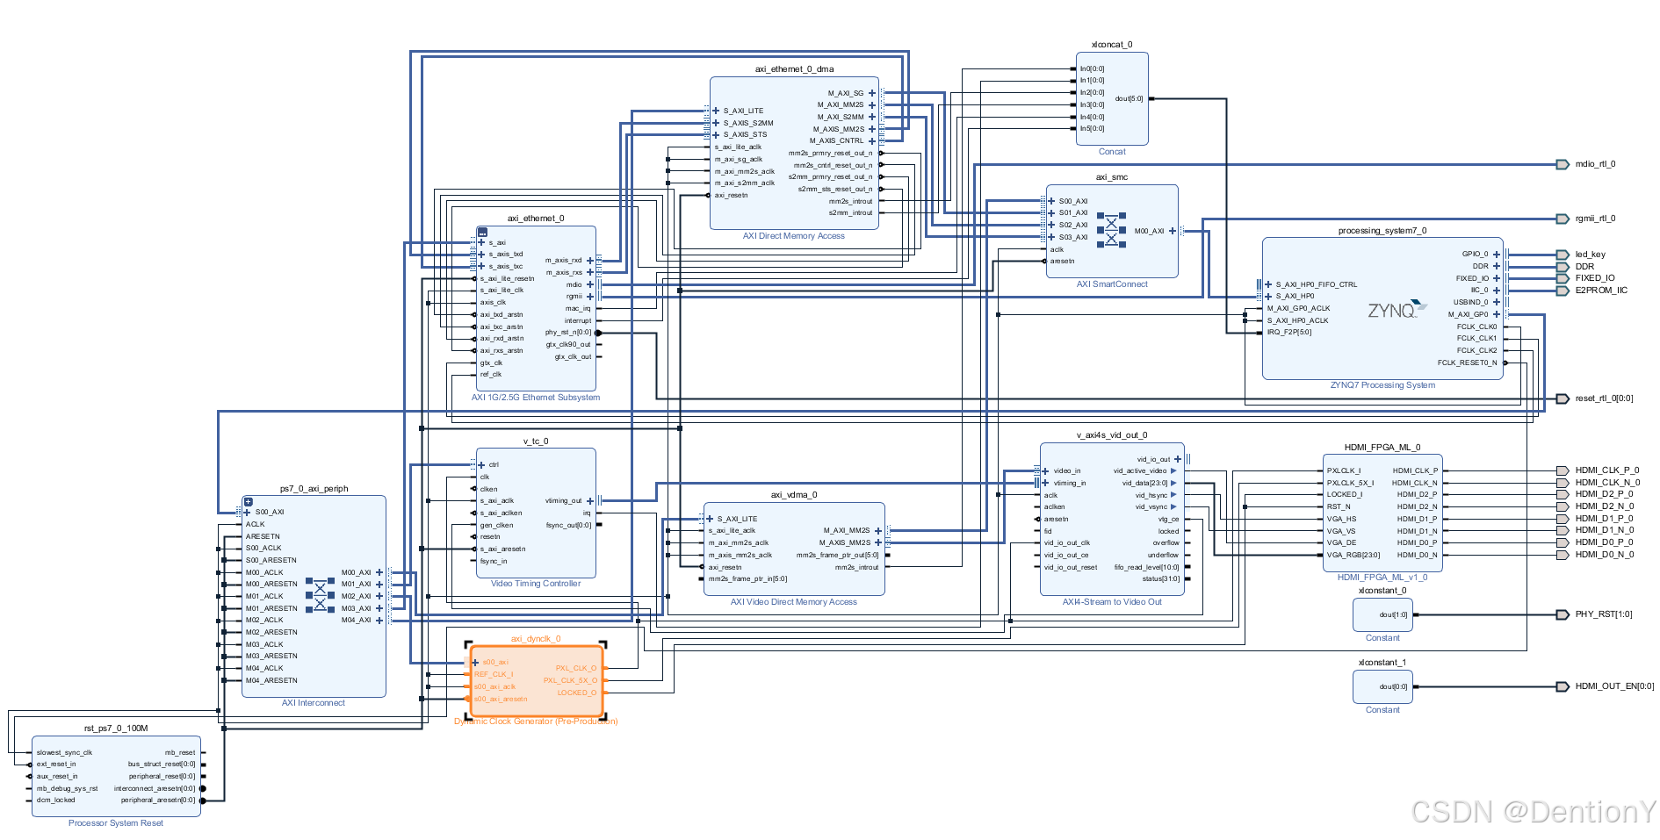Click the HDMI_FPGA_ML_0 block title
The height and width of the screenshot is (840, 1660).
(x=1382, y=448)
